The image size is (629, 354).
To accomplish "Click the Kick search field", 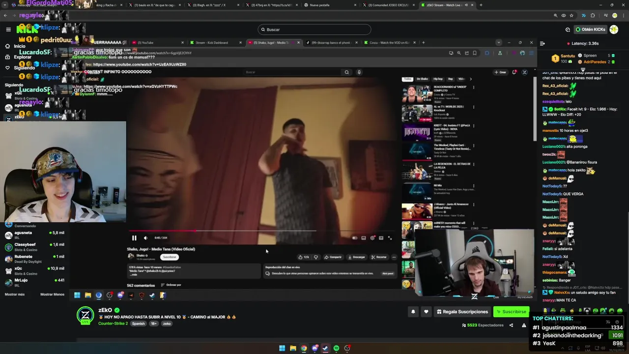I will 314,29.
